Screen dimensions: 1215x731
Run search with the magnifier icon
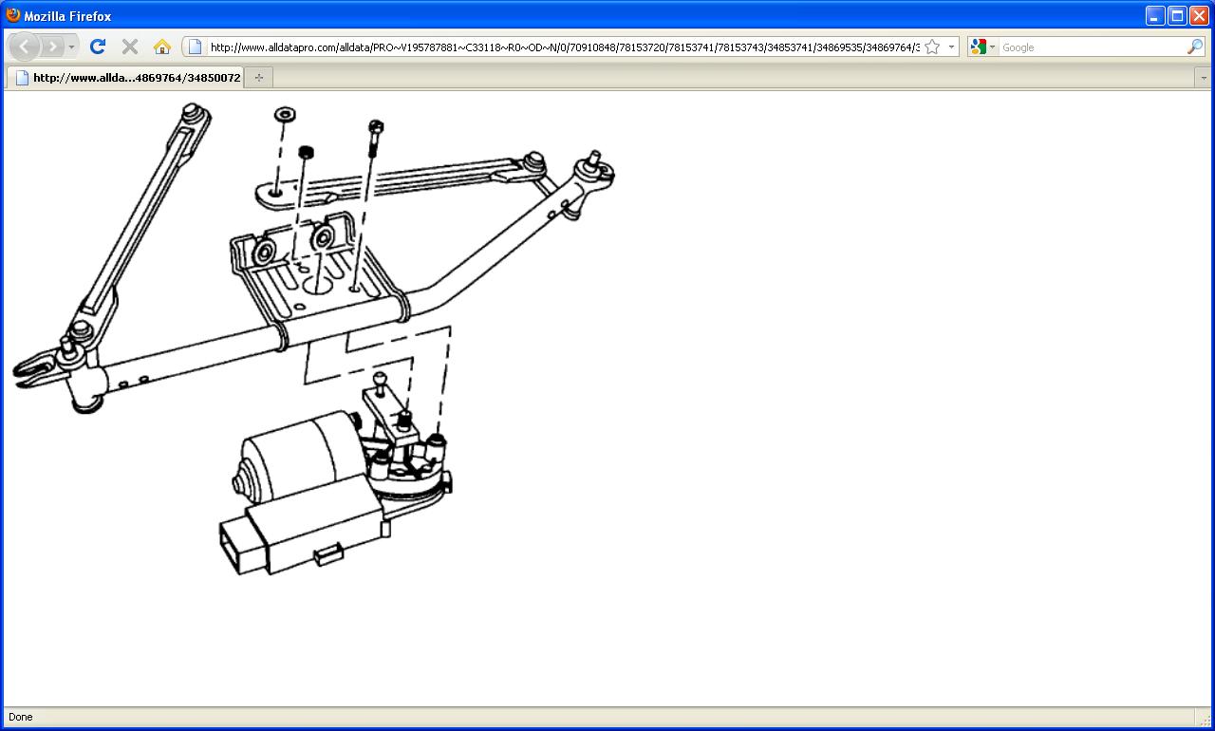[x=1195, y=47]
